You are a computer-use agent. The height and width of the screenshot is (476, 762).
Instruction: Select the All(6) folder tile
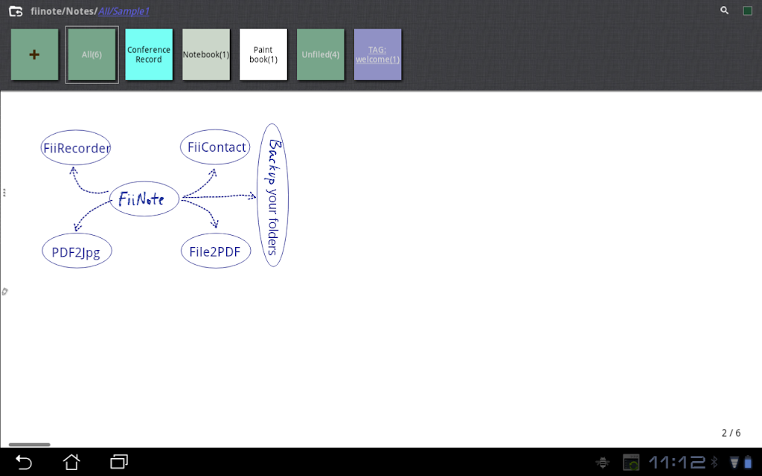click(92, 54)
